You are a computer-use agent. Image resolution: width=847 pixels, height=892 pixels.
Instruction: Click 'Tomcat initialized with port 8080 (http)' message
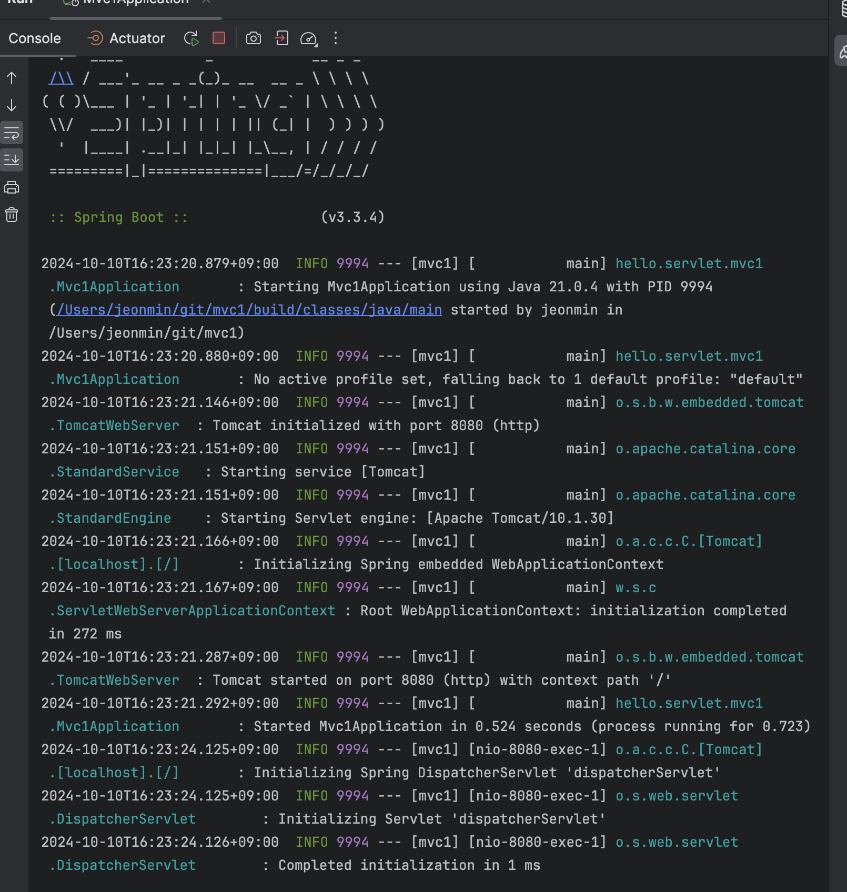coord(376,425)
